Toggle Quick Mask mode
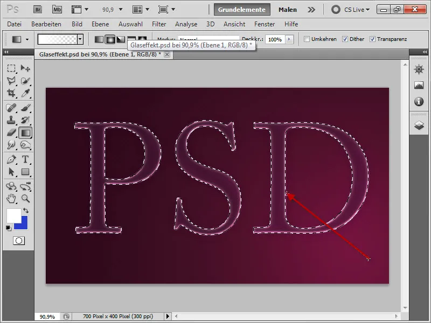 click(x=19, y=241)
